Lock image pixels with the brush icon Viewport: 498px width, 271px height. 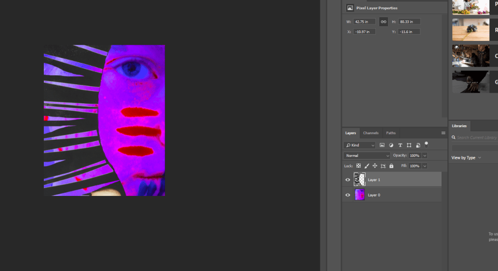(367, 166)
